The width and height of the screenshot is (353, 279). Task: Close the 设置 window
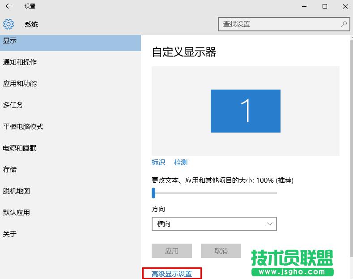(345, 6)
